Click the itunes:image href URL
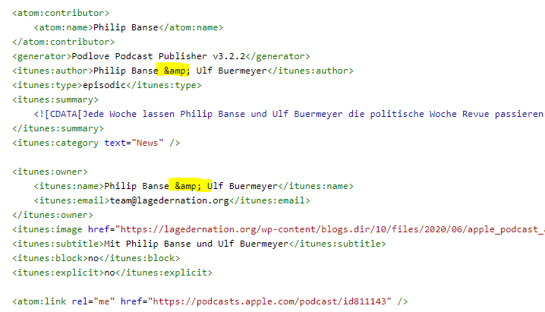545x312 pixels. click(330, 229)
